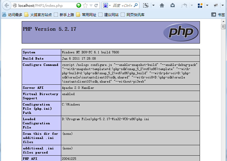
Task: Open the 新手上路 bookmark
Action: 64,15
